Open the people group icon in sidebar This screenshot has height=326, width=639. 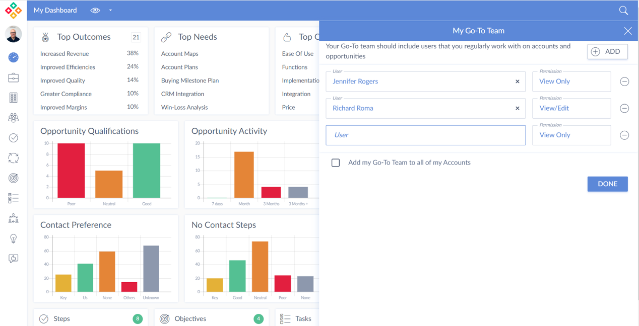coord(14,118)
